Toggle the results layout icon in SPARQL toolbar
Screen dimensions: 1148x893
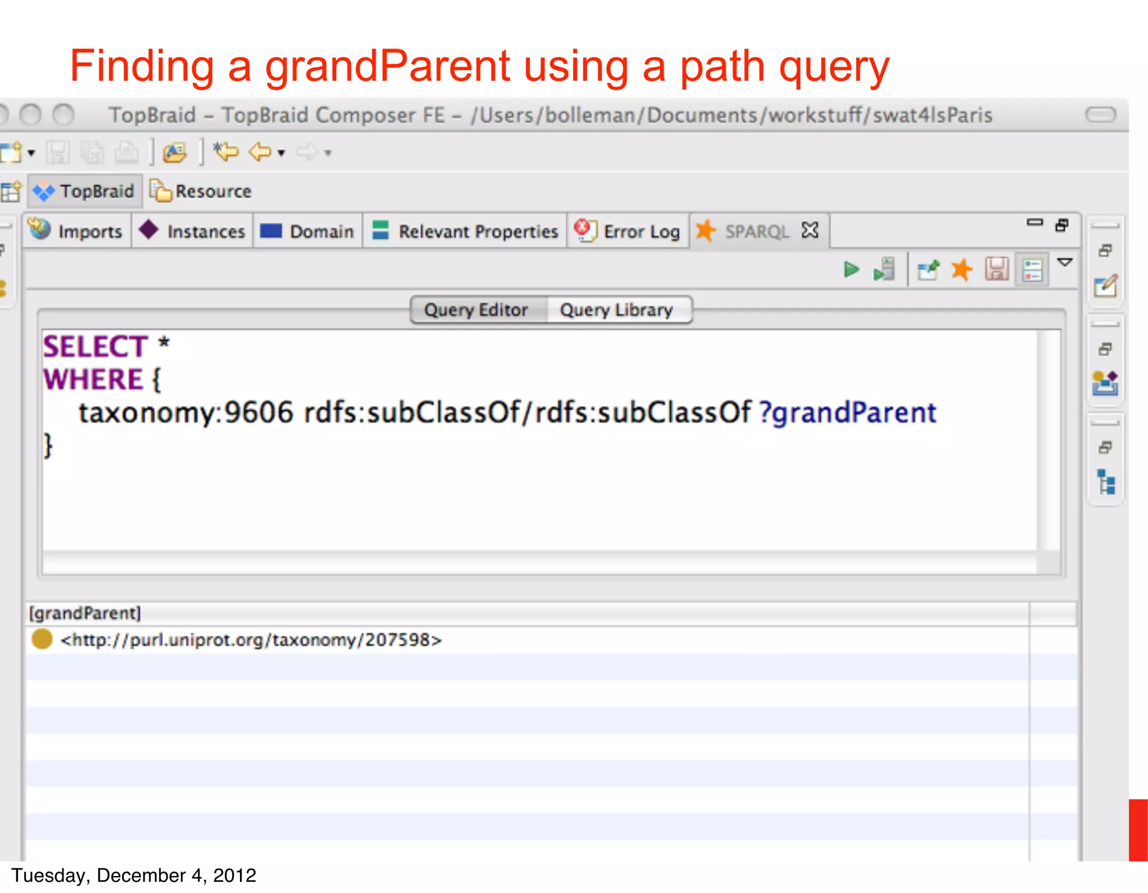tap(1033, 271)
